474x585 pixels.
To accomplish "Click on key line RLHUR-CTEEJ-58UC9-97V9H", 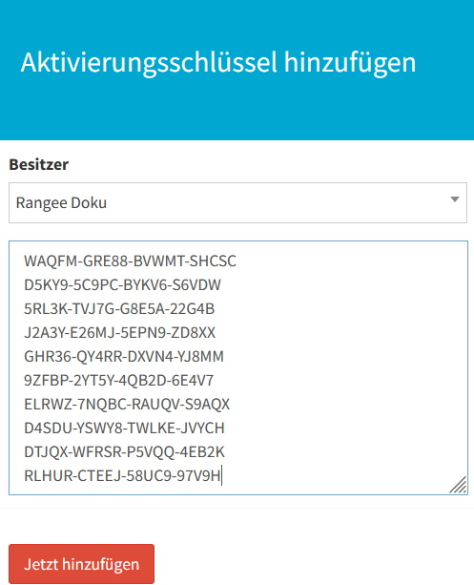I will (x=122, y=475).
